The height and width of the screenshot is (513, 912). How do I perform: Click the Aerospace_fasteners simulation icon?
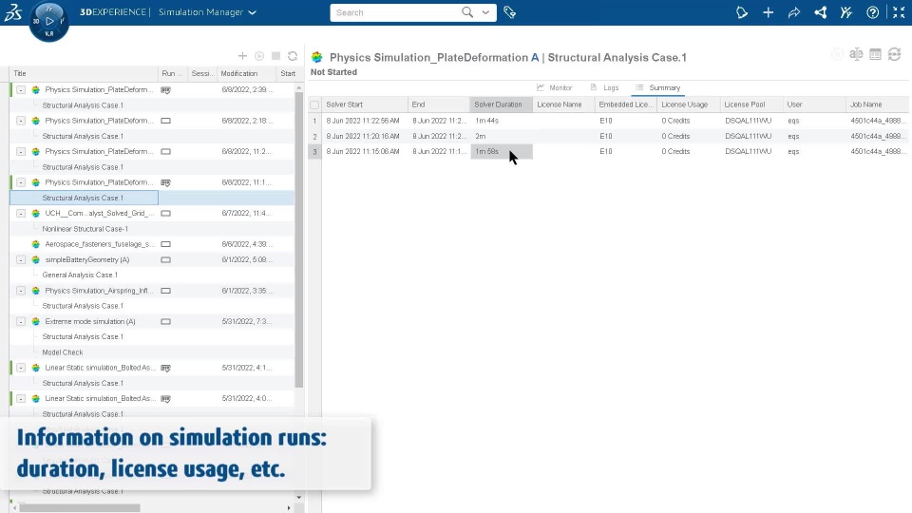click(36, 244)
